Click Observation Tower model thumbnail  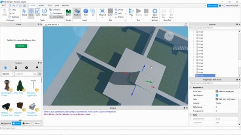pos(7,85)
